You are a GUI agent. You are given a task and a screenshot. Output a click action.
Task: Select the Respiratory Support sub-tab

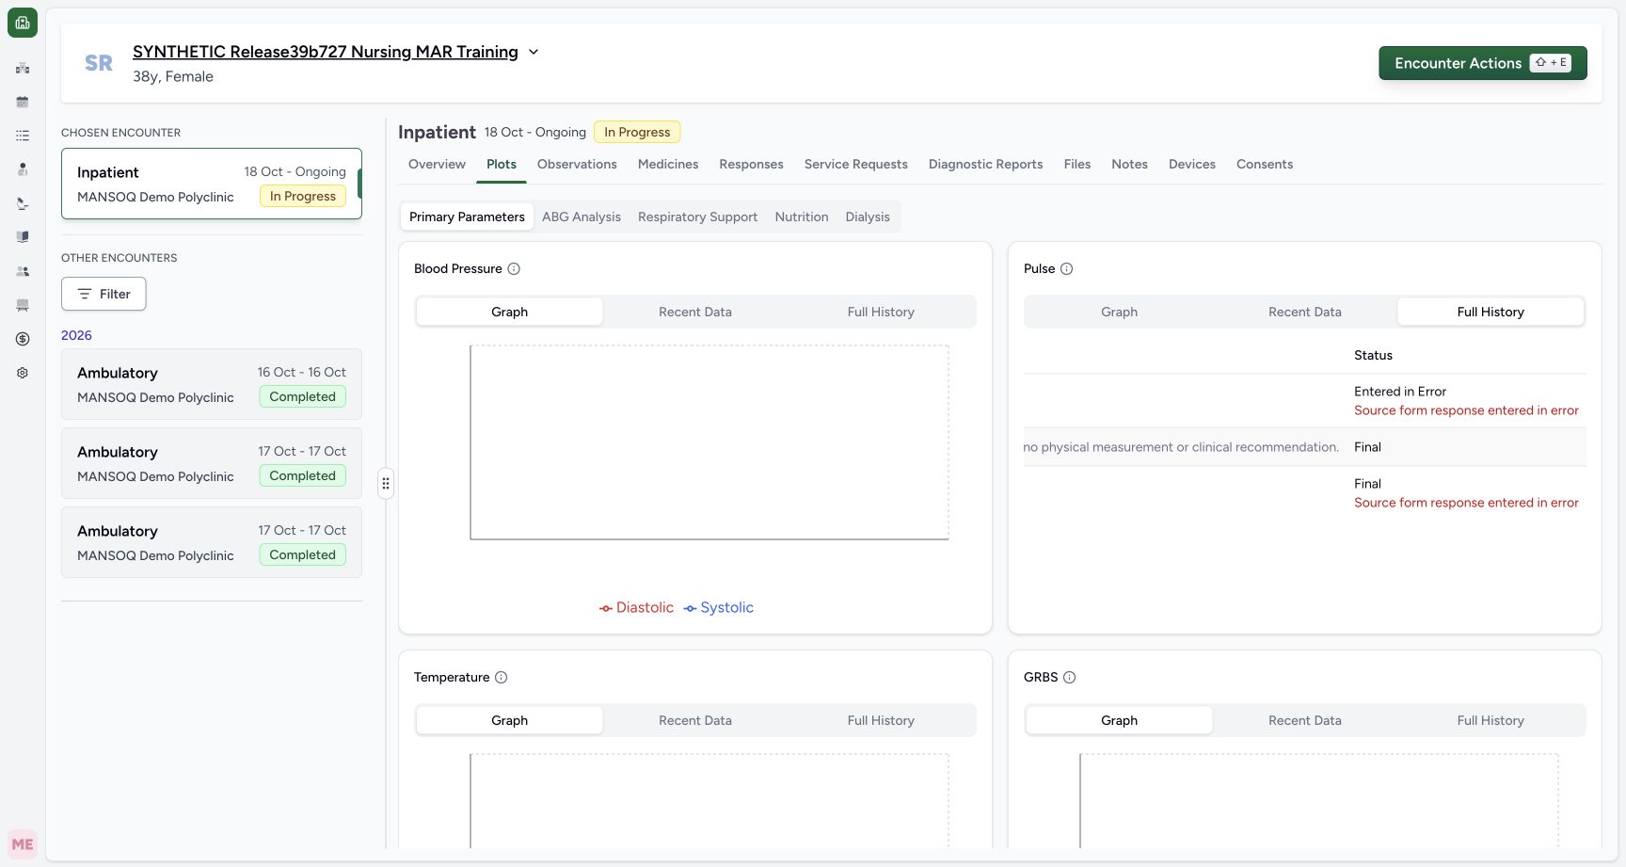697,217
